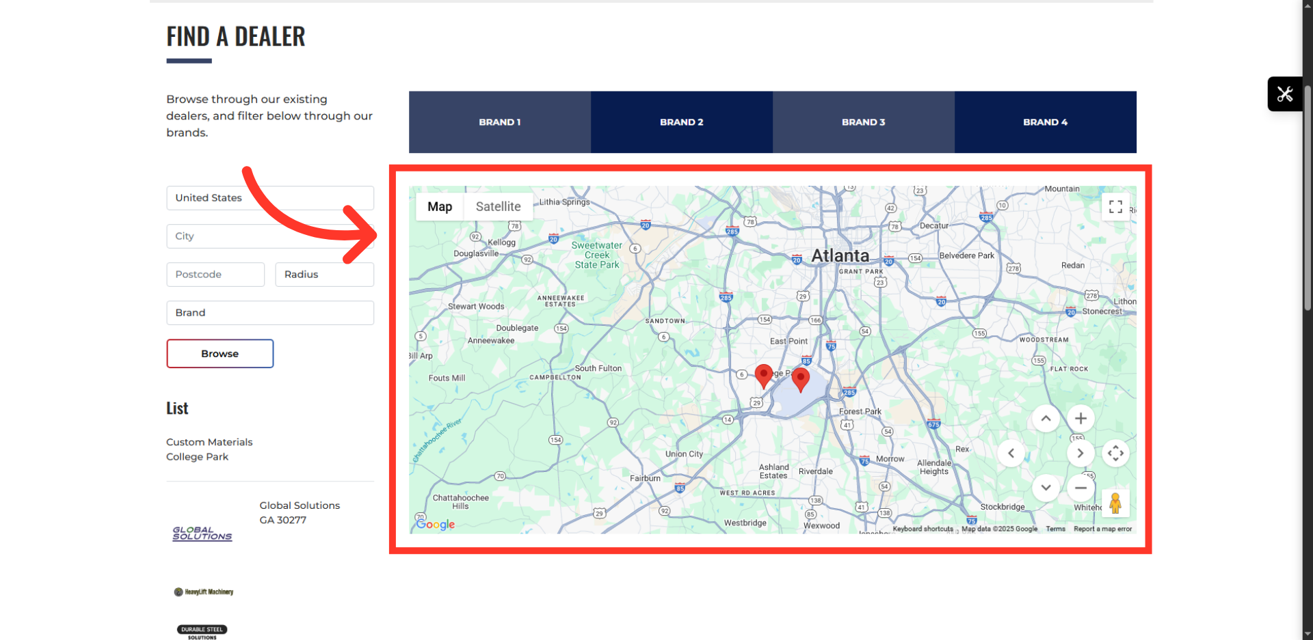Viewport: 1313px width, 640px height.
Task: Click the Browse button
Action: click(220, 354)
